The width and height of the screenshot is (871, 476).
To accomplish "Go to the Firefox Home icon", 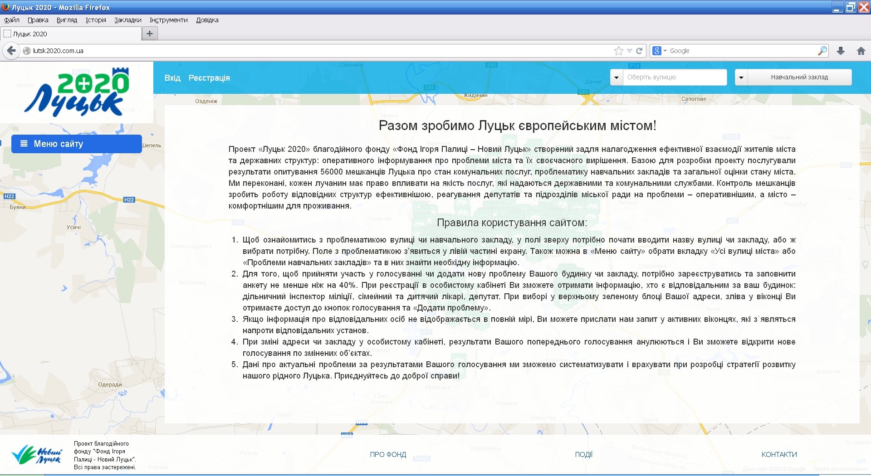I will point(861,51).
